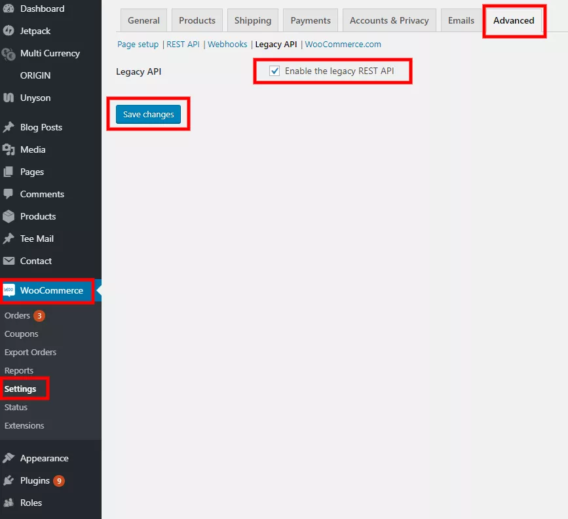Click the Multi Currency coins icon
568x519 pixels.
click(9, 54)
